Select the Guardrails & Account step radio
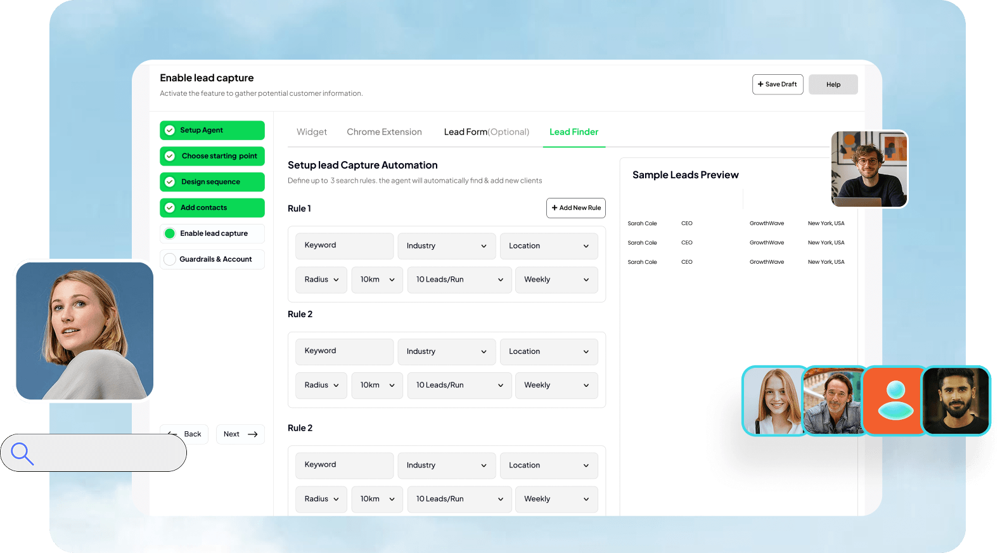Image resolution: width=1007 pixels, height=553 pixels. pos(170,259)
